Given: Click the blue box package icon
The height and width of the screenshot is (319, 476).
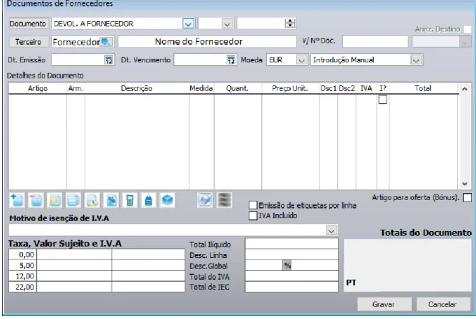Looking at the screenshot, I should pyautogui.click(x=167, y=201).
